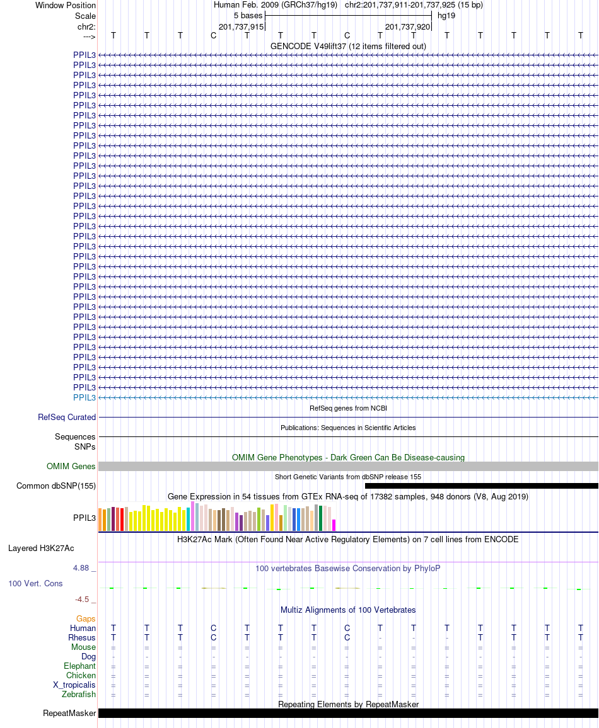Viewport: 599px width, 728px height.
Task: Select the black dbSNP variant bar
Action: pyautogui.click(x=482, y=486)
